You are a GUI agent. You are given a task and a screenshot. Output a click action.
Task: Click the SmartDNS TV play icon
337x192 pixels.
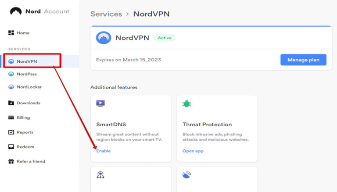[x=100, y=103]
